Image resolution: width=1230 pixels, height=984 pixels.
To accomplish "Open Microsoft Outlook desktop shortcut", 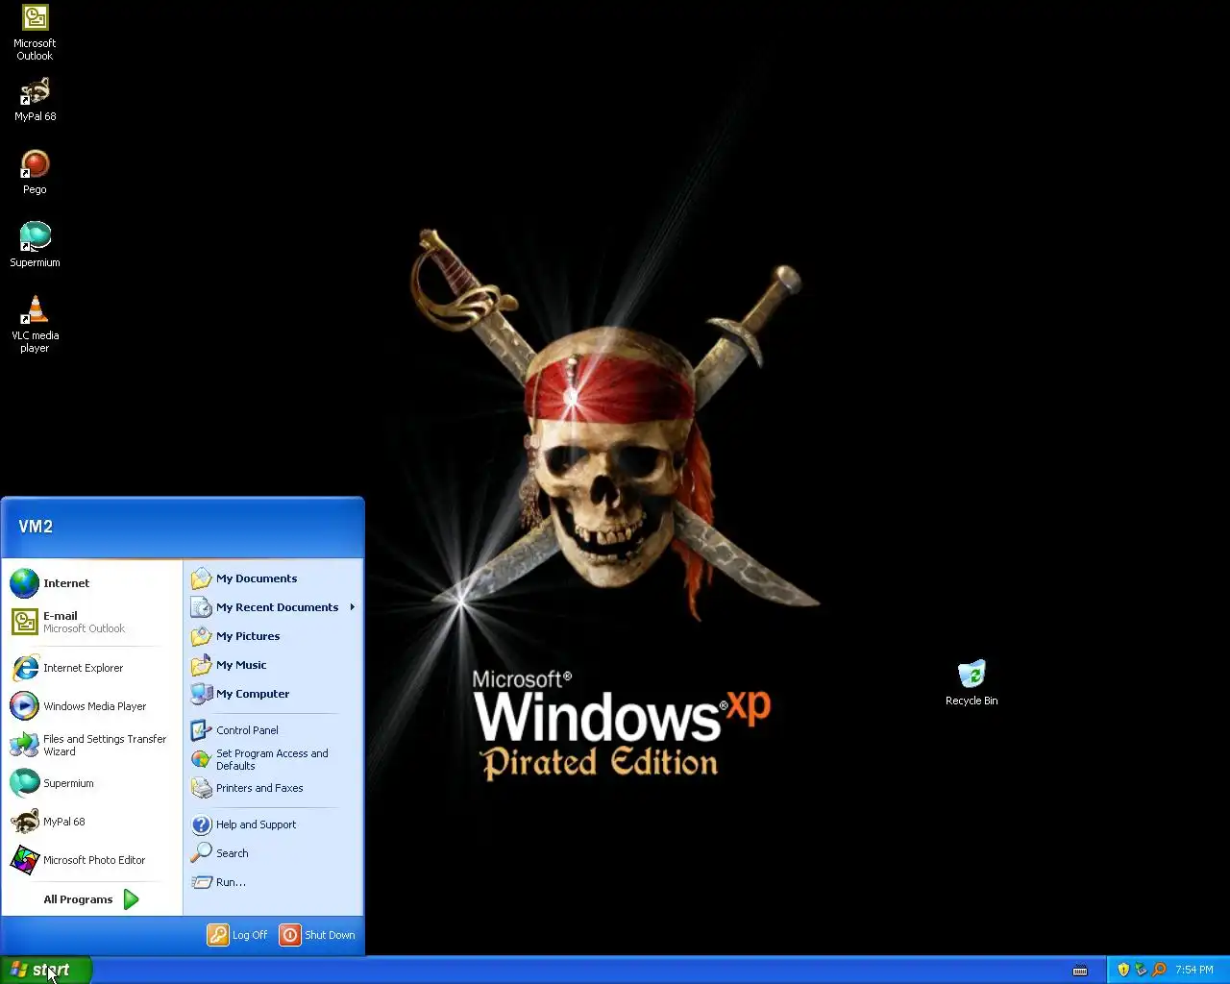I will 35,33.
